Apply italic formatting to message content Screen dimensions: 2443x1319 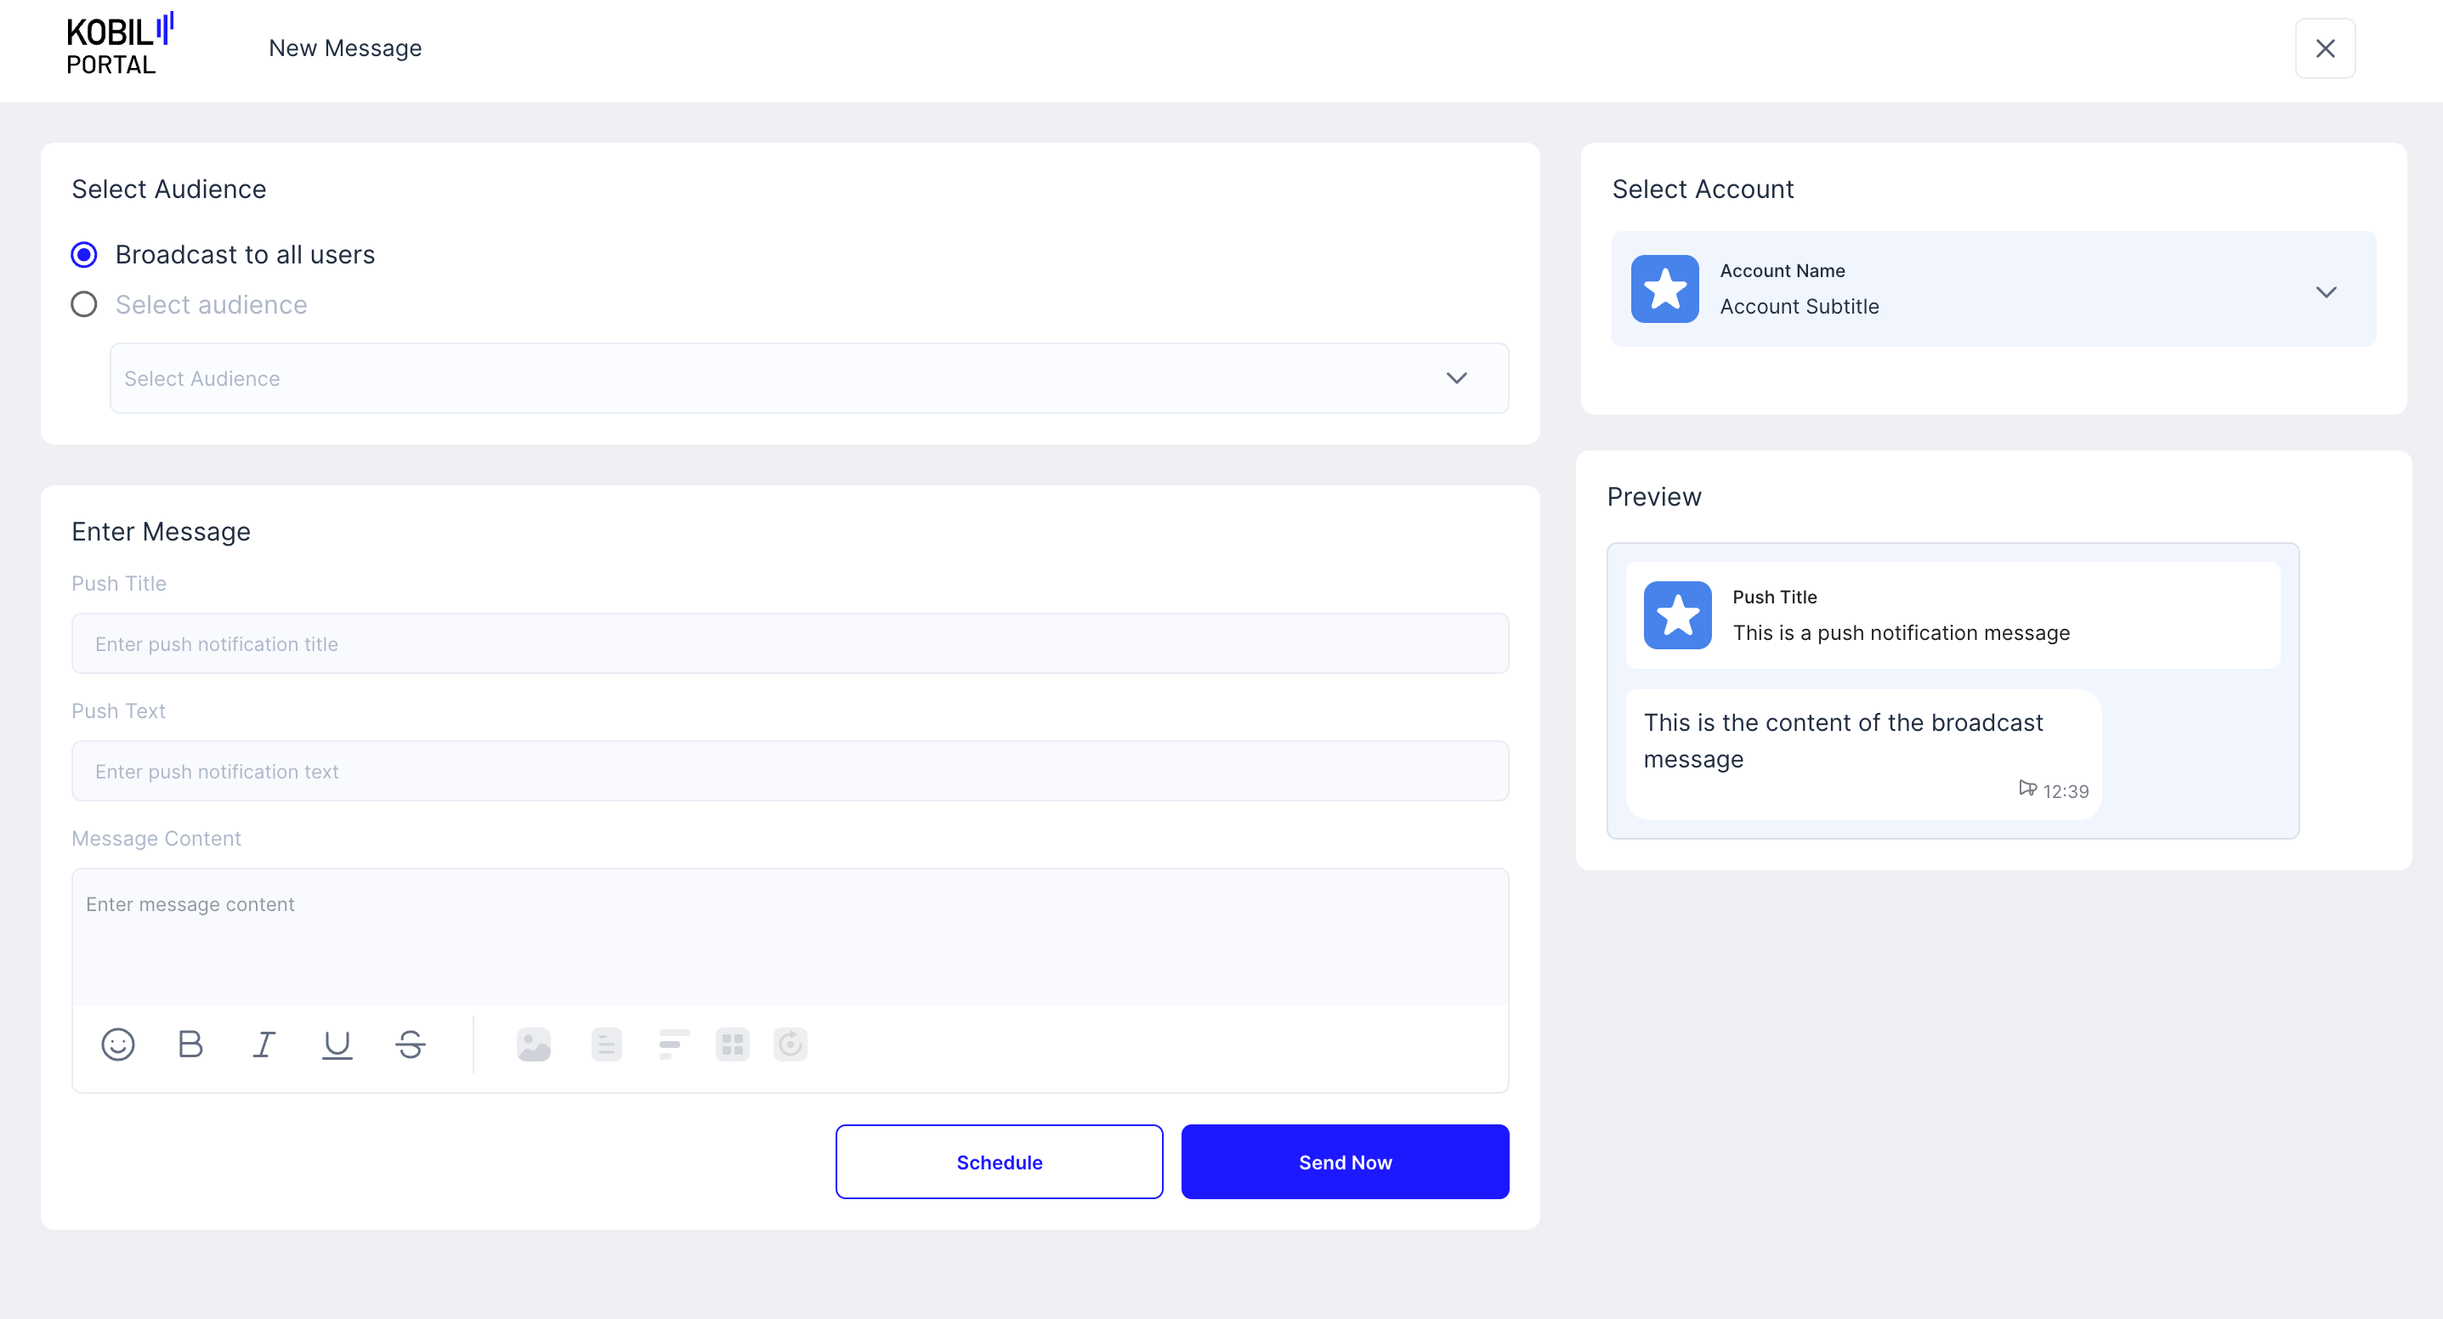click(264, 1044)
